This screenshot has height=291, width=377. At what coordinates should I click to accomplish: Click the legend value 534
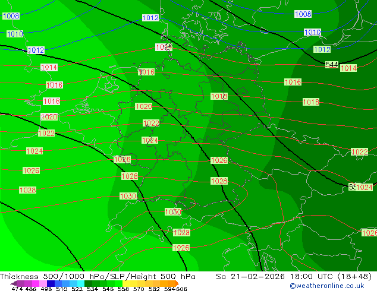tap(92, 289)
